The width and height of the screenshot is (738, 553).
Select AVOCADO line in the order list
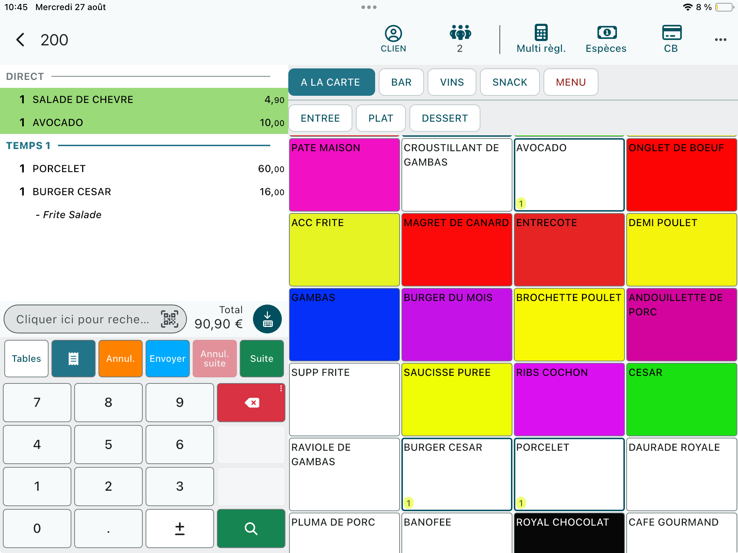point(144,122)
